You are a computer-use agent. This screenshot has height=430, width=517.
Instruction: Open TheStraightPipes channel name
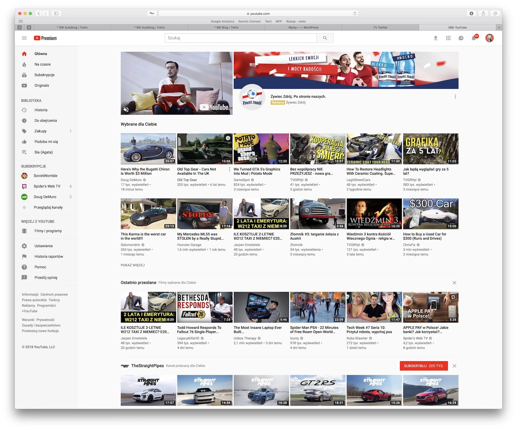tap(147, 366)
